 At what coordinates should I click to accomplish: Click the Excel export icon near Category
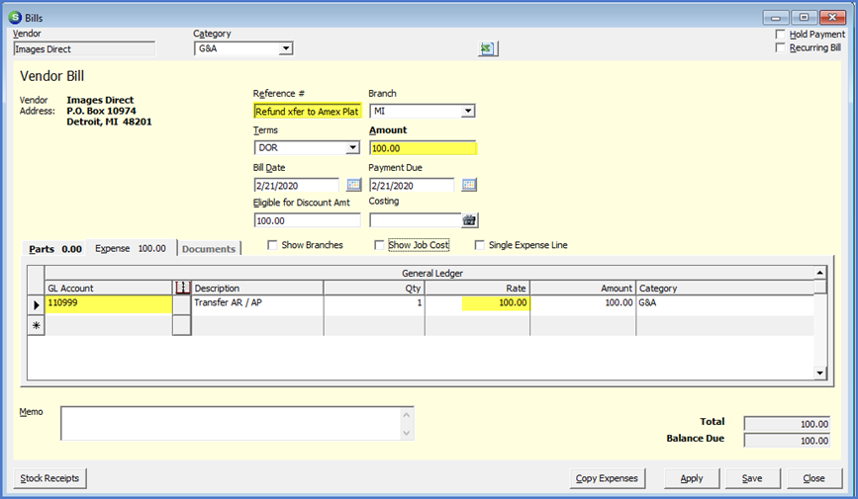pyautogui.click(x=487, y=48)
